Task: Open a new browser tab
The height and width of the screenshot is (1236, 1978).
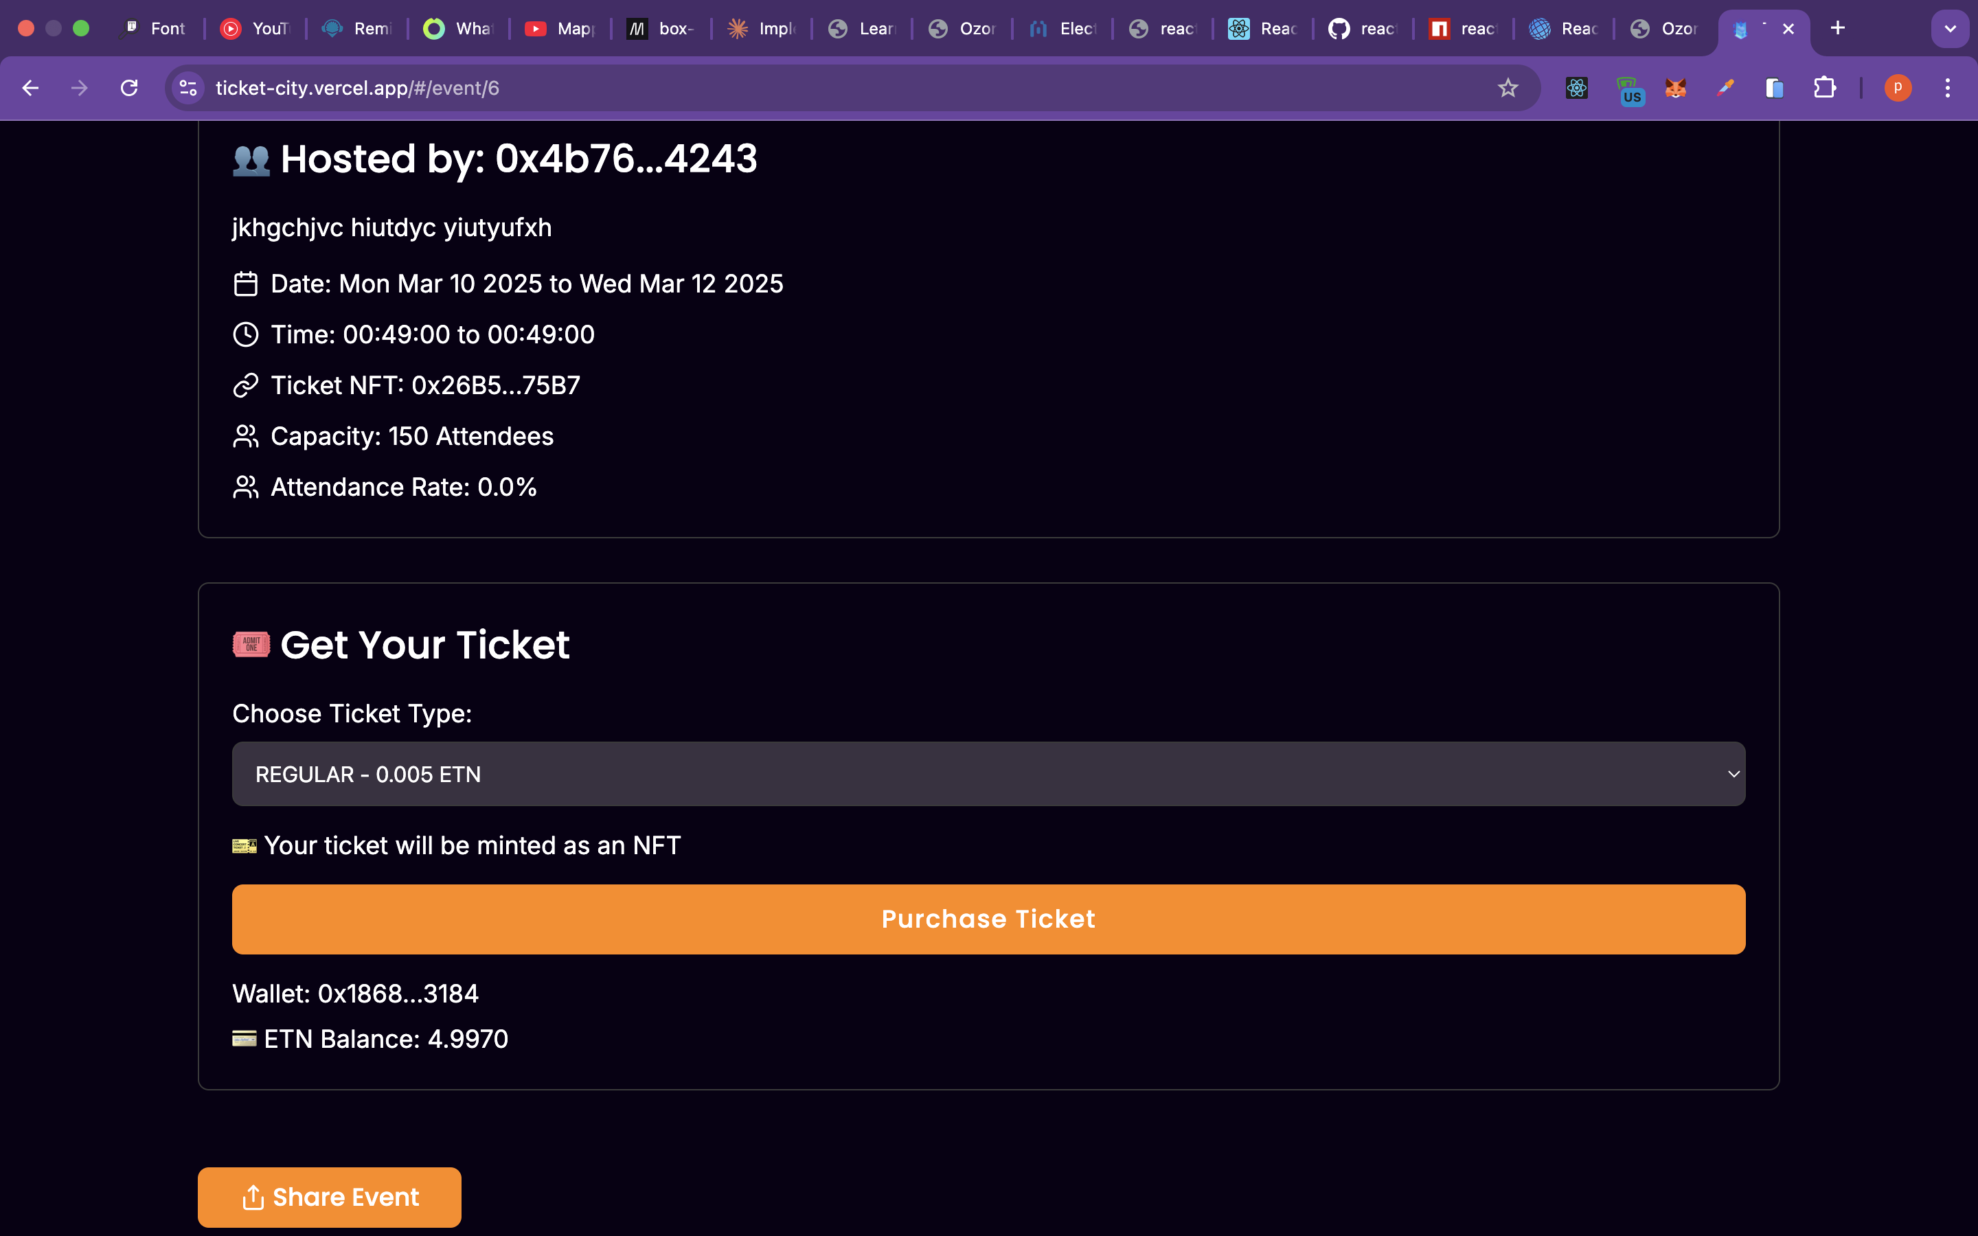Action: (x=1837, y=29)
